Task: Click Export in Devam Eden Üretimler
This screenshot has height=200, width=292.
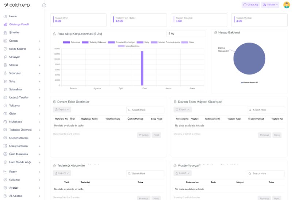Action: (x=62, y=109)
